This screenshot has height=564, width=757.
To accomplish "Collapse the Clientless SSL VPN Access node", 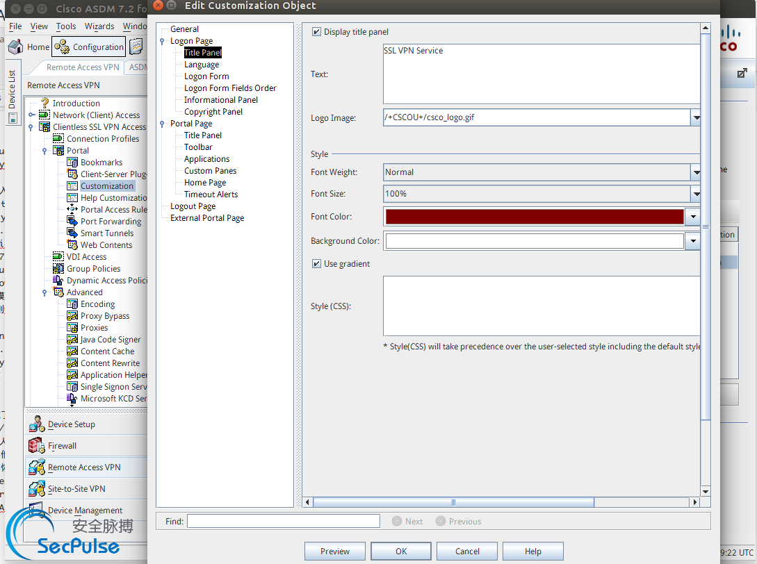I will tap(31, 127).
